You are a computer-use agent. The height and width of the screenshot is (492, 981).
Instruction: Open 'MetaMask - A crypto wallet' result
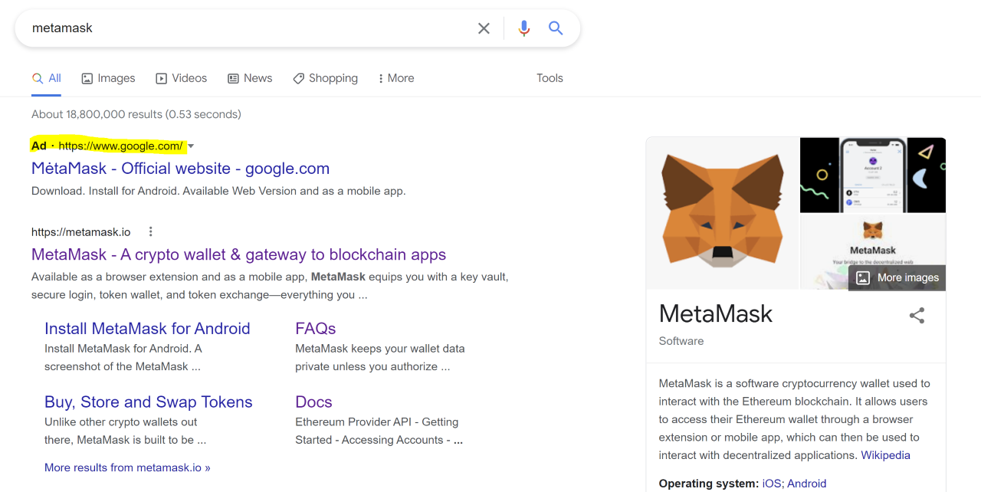click(x=238, y=254)
